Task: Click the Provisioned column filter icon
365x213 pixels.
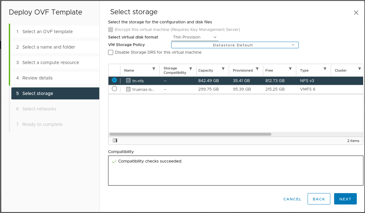Action: 257,69
